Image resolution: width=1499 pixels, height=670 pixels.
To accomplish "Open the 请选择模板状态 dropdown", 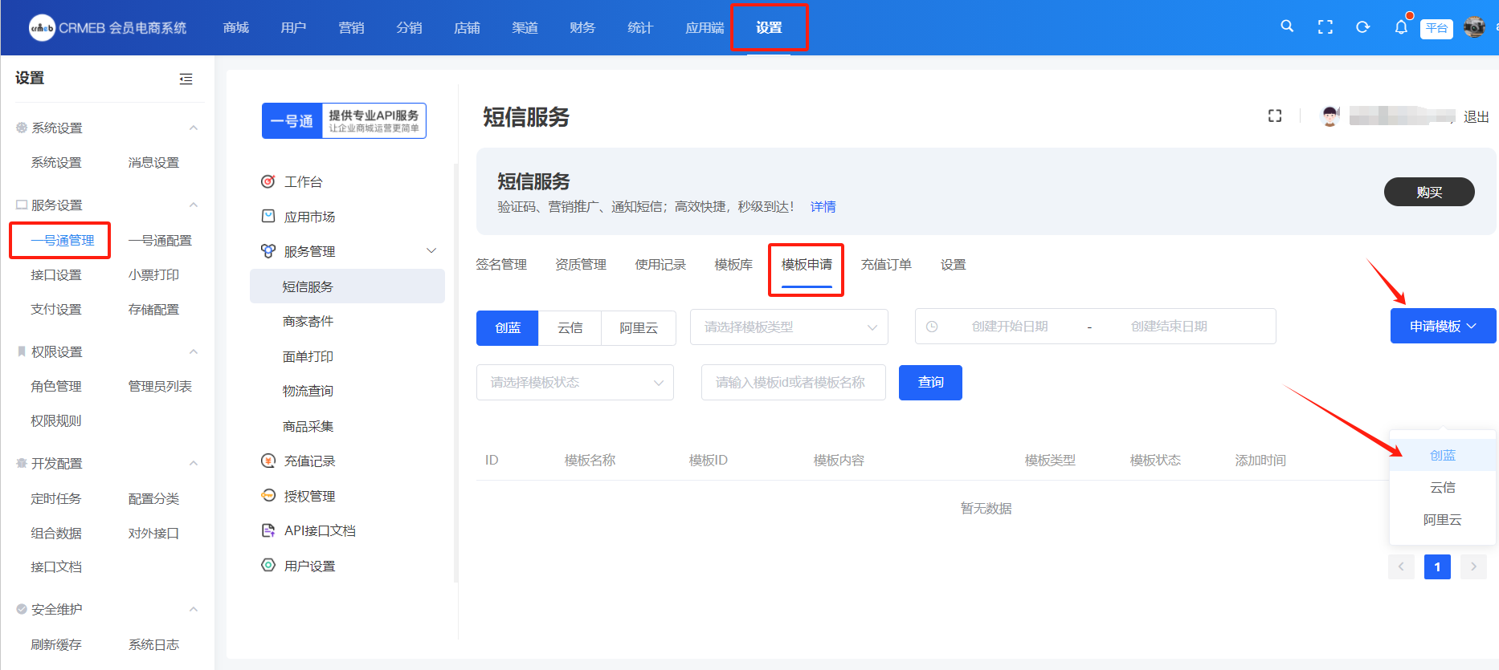I will coord(574,383).
